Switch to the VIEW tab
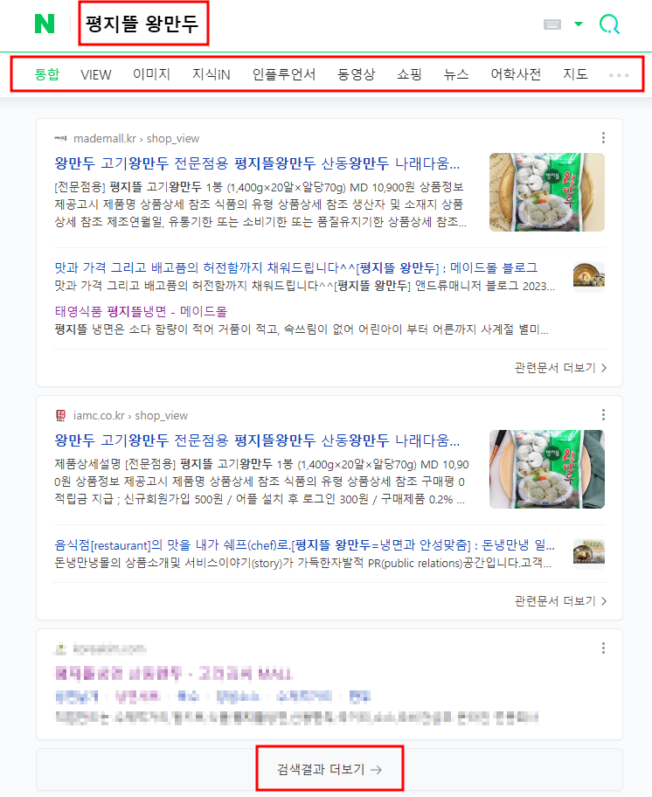This screenshot has width=652, height=797. 95,75
